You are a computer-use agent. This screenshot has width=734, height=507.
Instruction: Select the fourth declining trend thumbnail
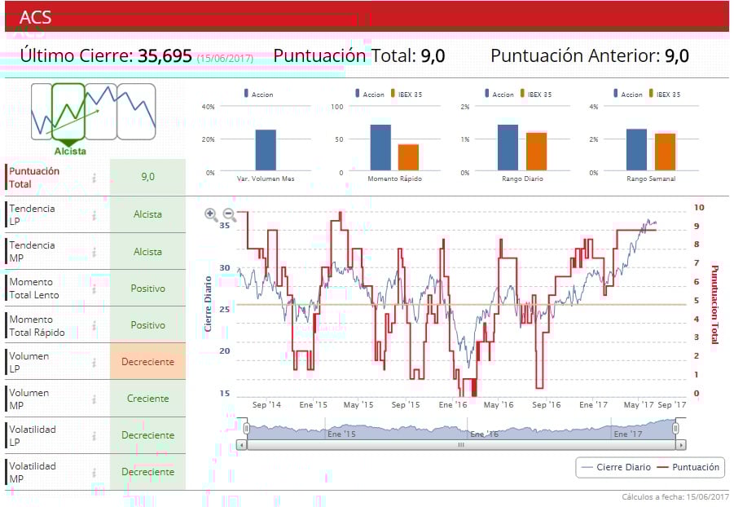pyautogui.click(x=136, y=112)
